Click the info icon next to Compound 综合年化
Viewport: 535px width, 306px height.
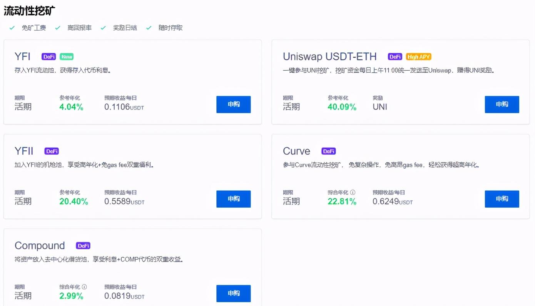84,287
